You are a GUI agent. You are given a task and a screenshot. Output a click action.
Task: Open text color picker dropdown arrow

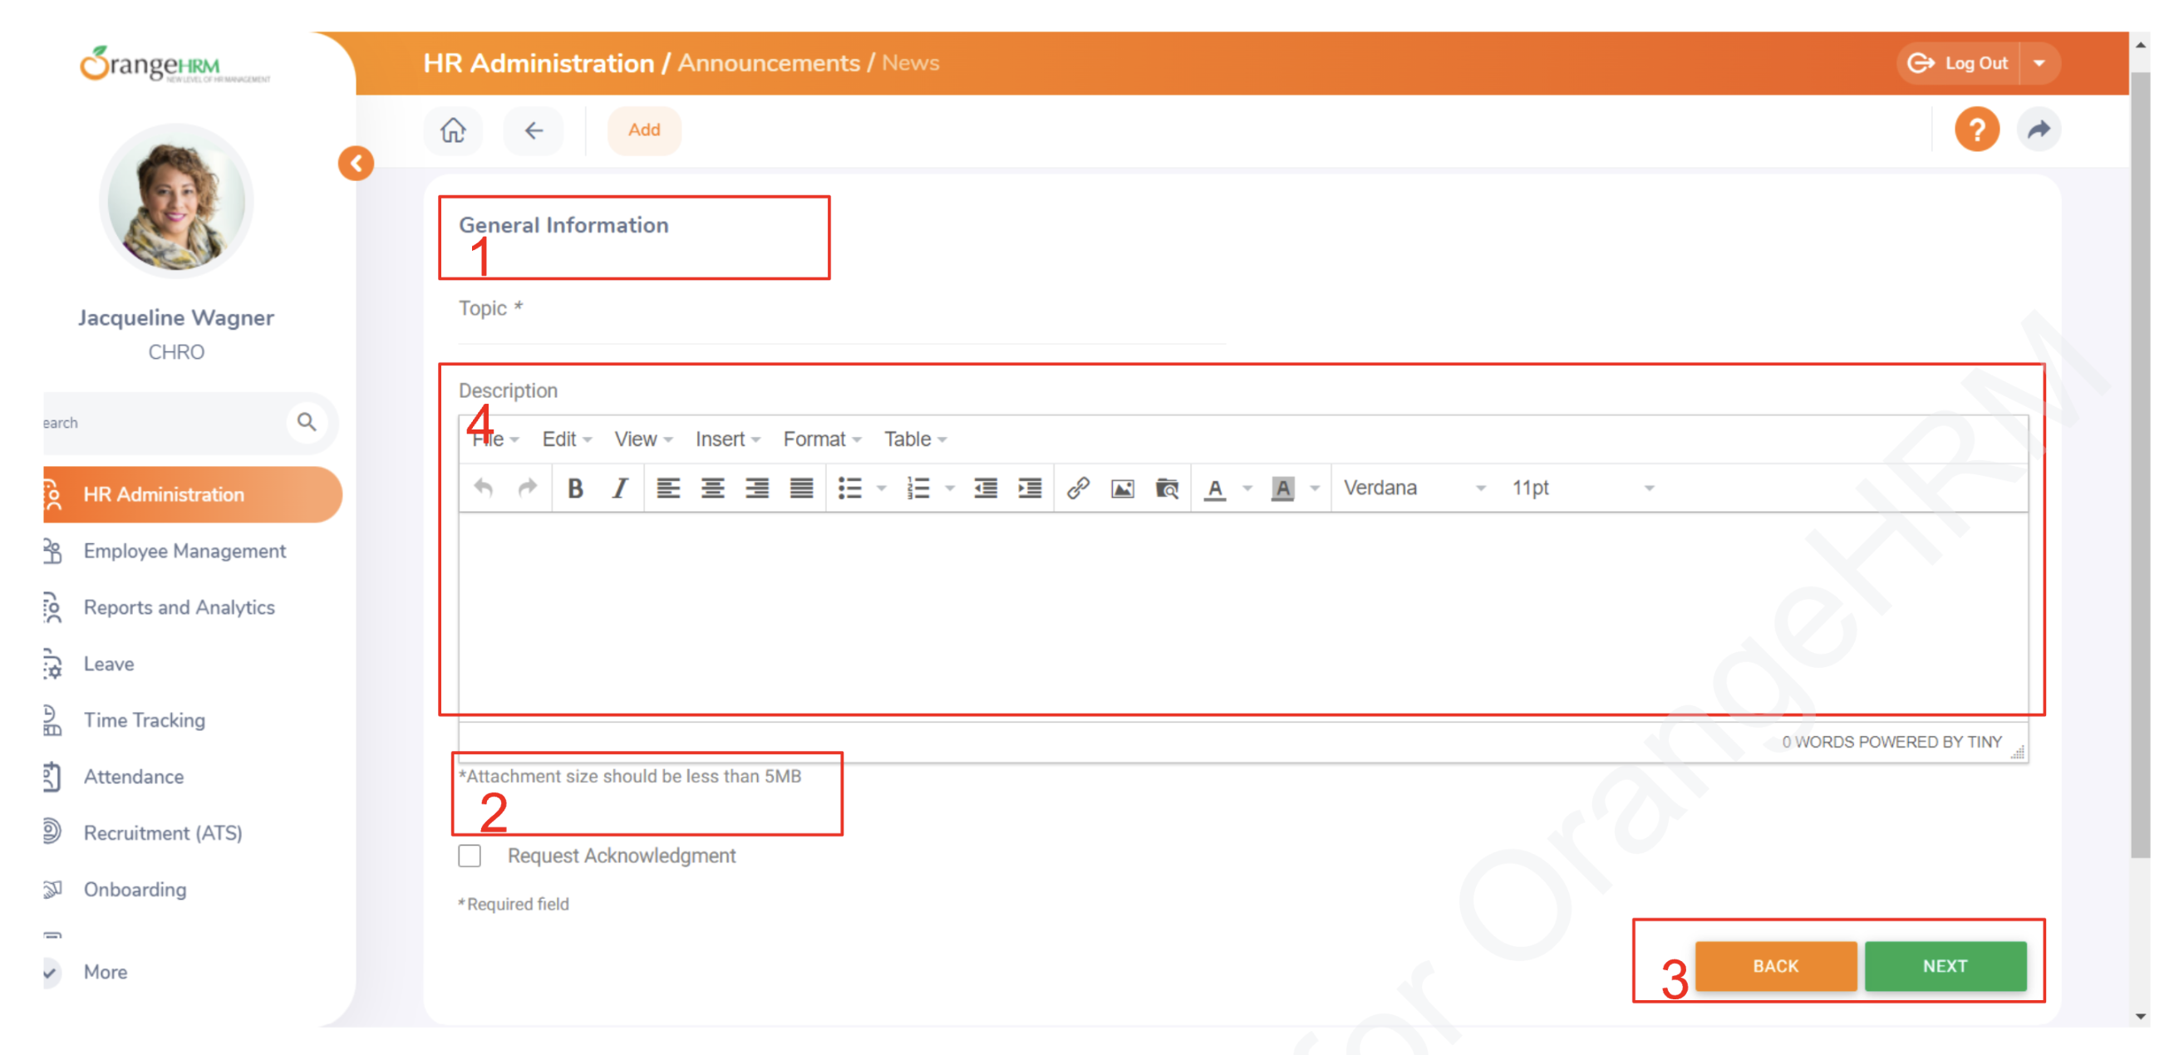coord(1247,488)
